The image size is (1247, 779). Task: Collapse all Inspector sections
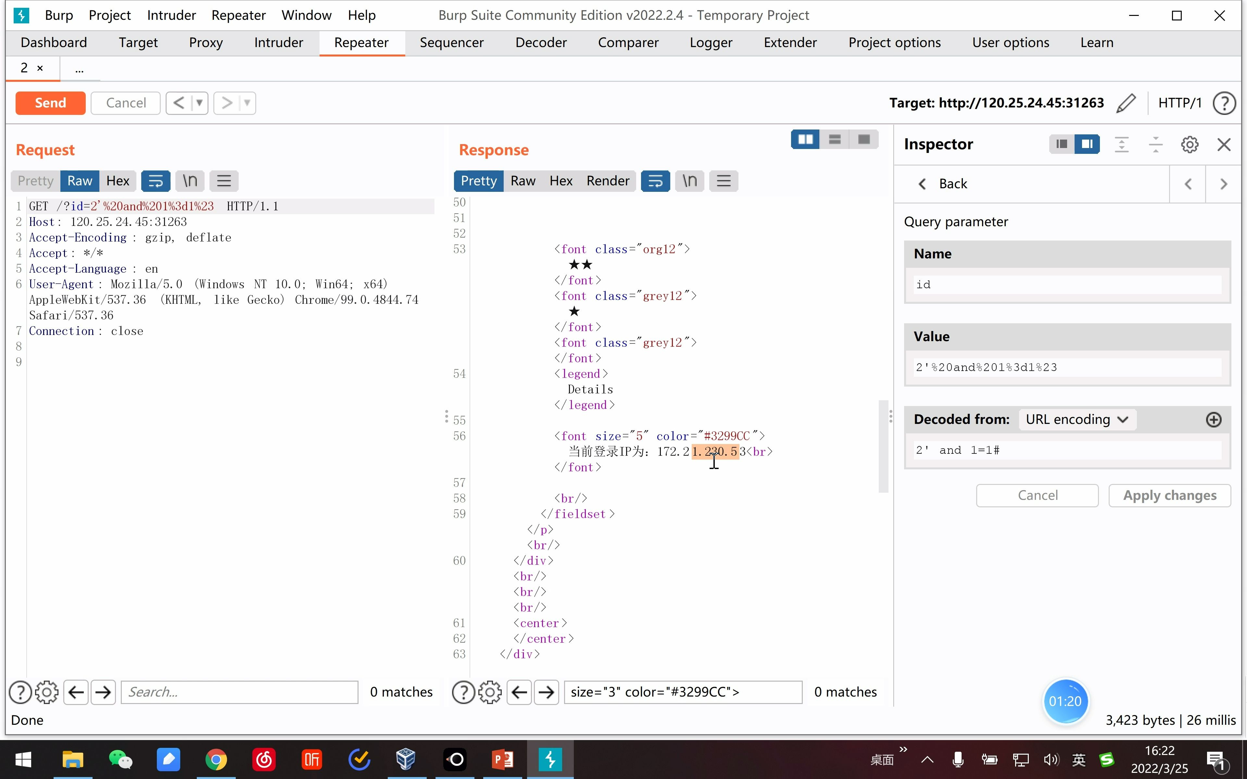click(1156, 144)
